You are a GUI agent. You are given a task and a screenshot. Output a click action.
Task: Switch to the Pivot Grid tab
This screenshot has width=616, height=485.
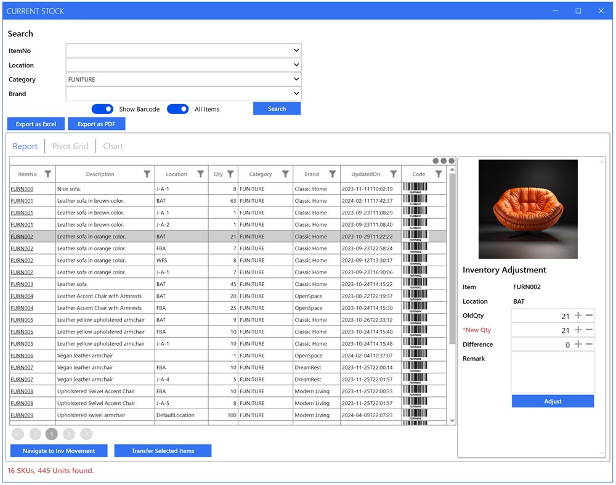[x=70, y=146]
